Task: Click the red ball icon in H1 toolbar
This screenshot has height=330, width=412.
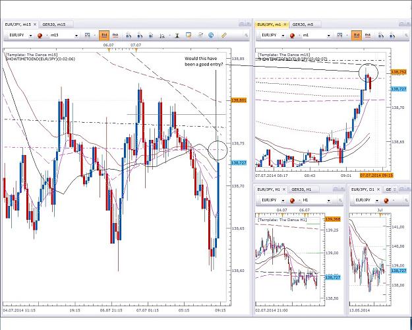Action: (x=292, y=201)
